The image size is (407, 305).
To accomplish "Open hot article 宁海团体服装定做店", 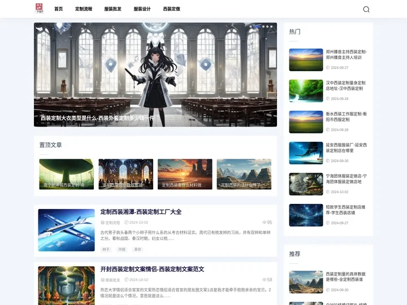I will pyautogui.click(x=347, y=179).
